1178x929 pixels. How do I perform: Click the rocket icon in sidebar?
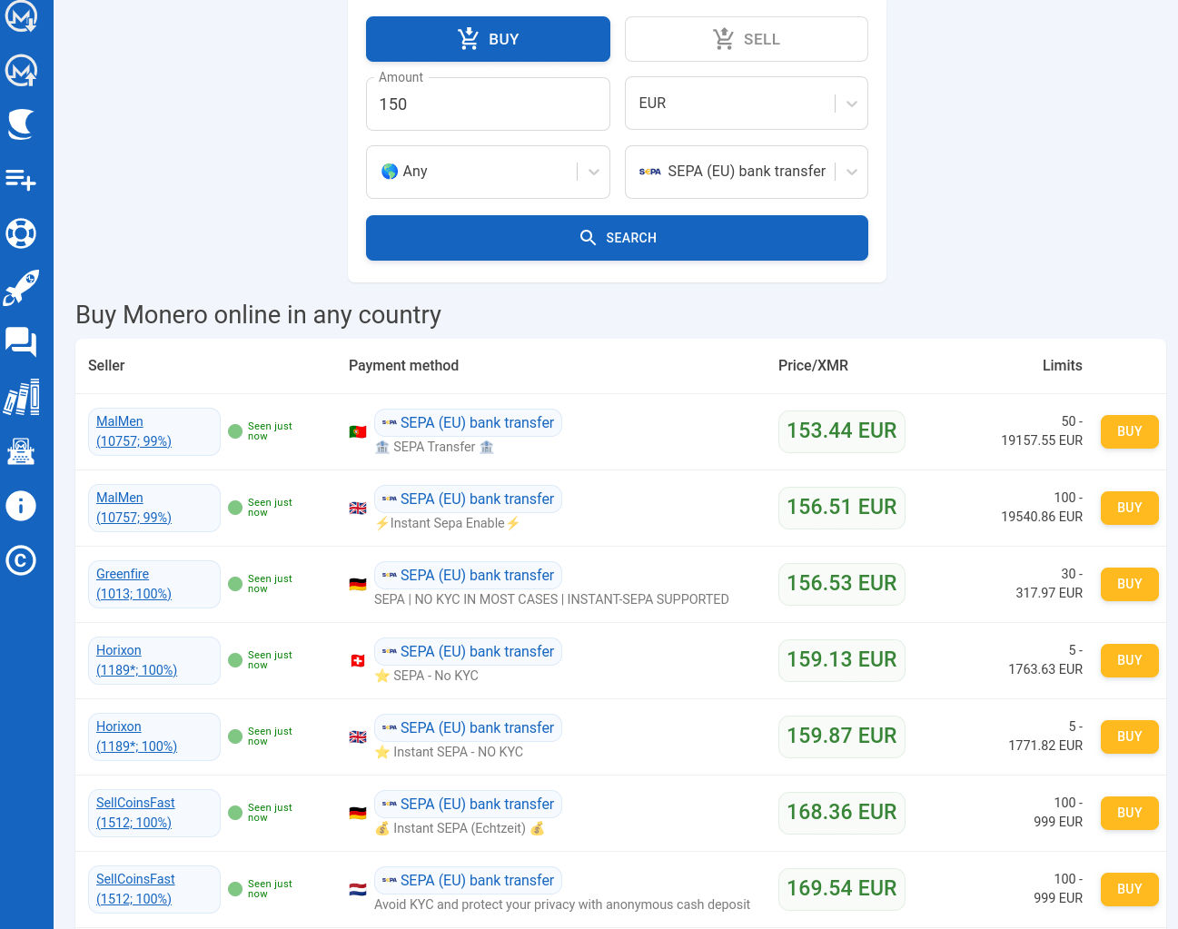[21, 288]
